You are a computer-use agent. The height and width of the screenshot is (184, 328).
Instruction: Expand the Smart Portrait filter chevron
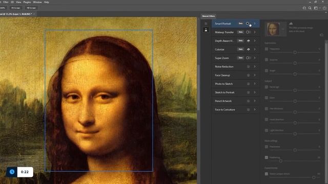click(x=255, y=24)
